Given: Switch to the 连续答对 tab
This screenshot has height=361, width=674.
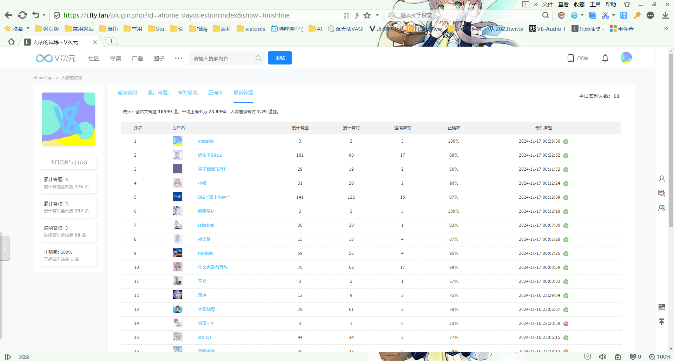Looking at the screenshot, I should pyautogui.click(x=127, y=93).
